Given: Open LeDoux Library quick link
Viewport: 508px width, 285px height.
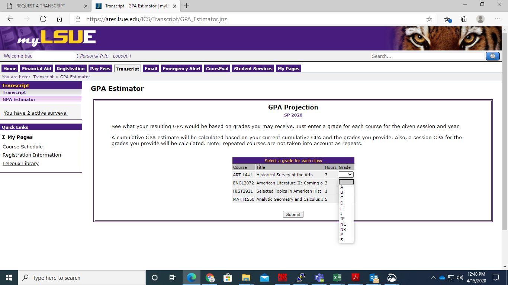Looking at the screenshot, I should pyautogui.click(x=21, y=164).
